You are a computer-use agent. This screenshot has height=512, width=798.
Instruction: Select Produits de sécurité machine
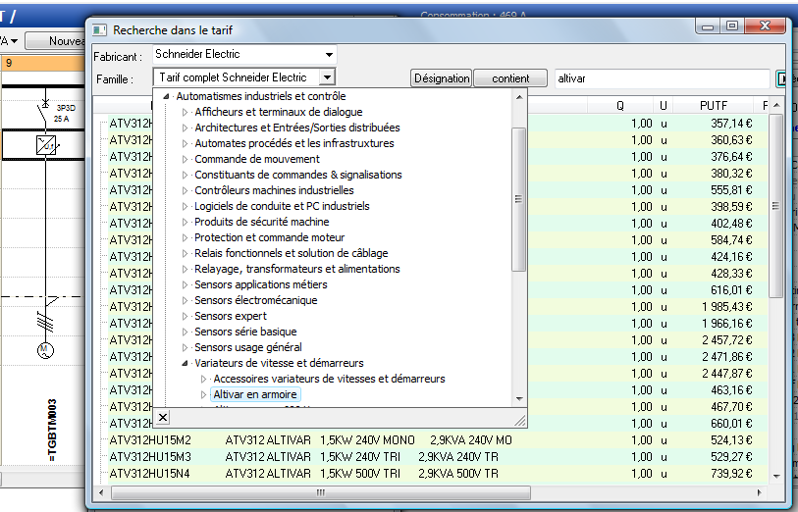coord(262,222)
